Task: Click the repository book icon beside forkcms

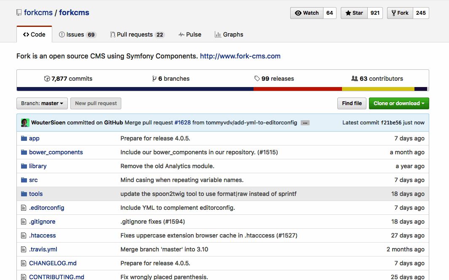Action: pos(19,13)
